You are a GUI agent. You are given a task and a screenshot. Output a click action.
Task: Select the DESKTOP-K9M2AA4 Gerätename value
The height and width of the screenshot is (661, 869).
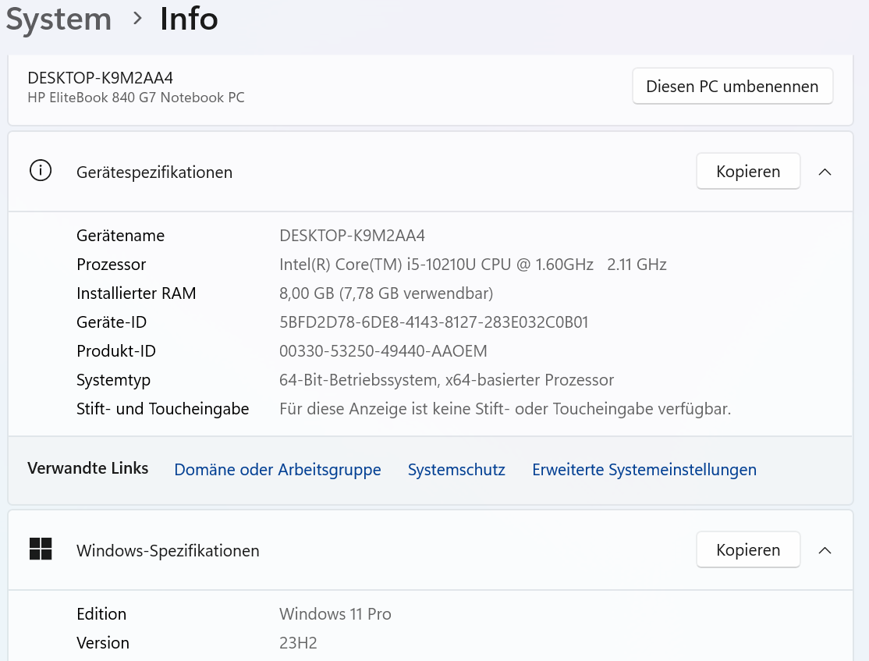click(352, 236)
